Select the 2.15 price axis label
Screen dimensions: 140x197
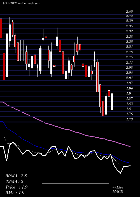click(129, 57)
